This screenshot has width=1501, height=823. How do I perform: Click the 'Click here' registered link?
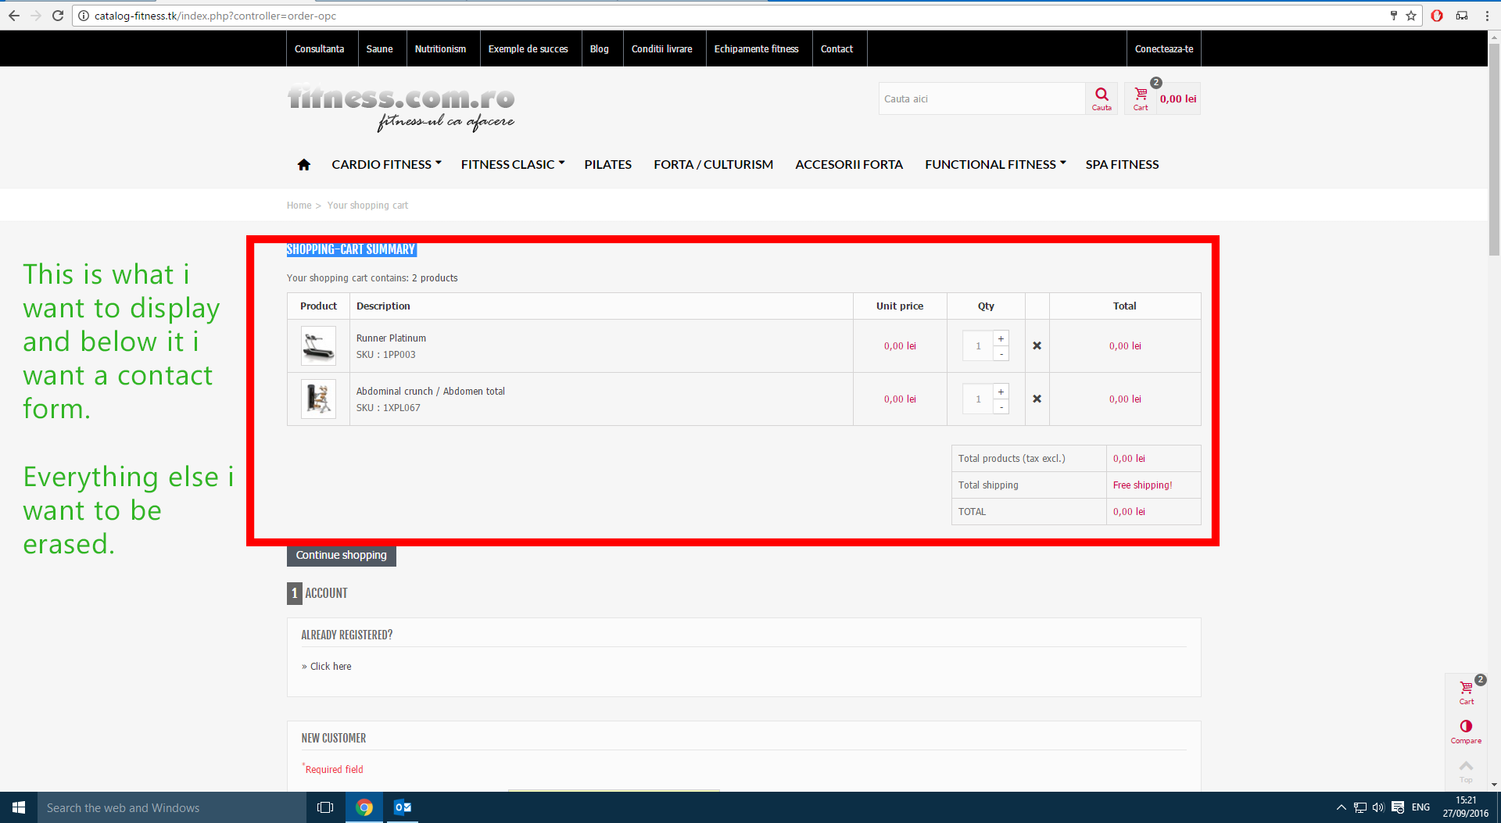point(331,666)
